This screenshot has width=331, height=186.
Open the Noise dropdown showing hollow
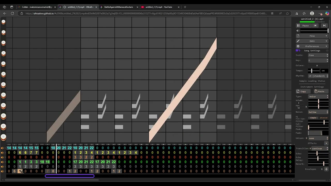coord(318,112)
